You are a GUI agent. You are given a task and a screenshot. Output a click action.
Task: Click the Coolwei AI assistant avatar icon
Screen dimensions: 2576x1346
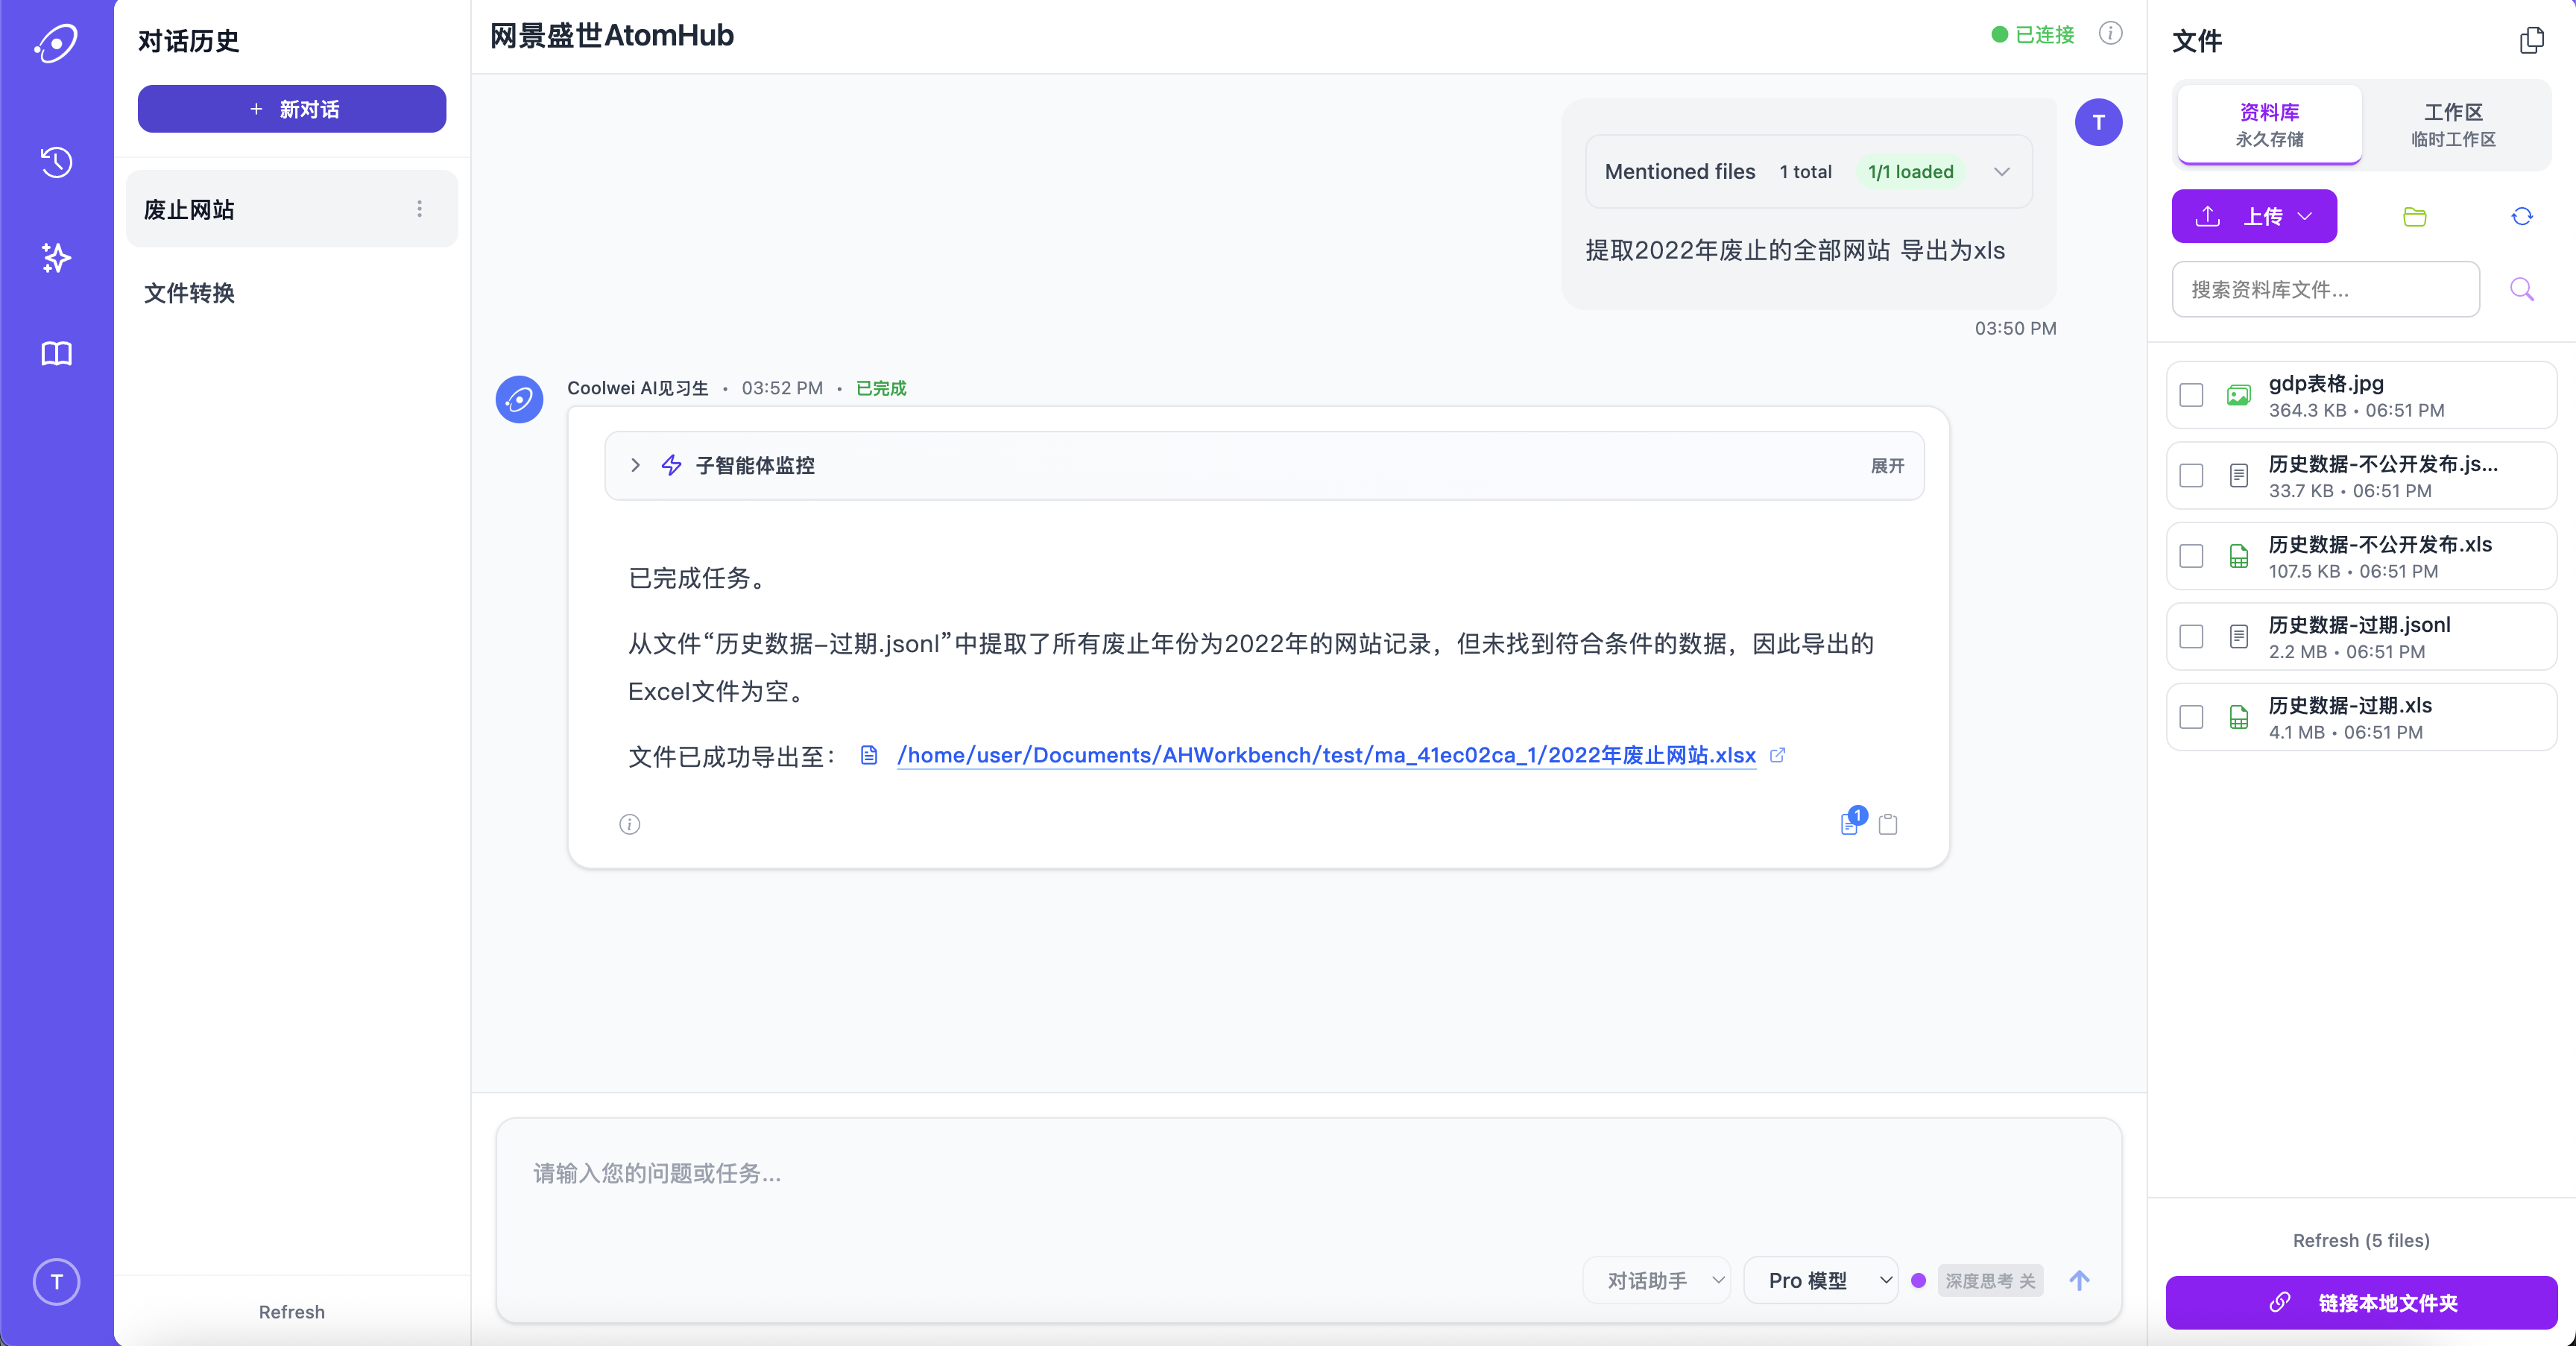tap(519, 399)
